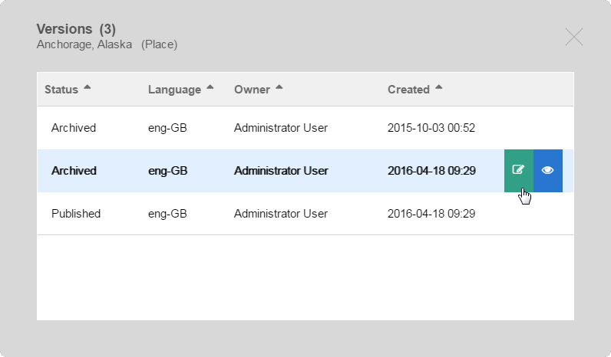Sort versions by Status column

coord(61,90)
